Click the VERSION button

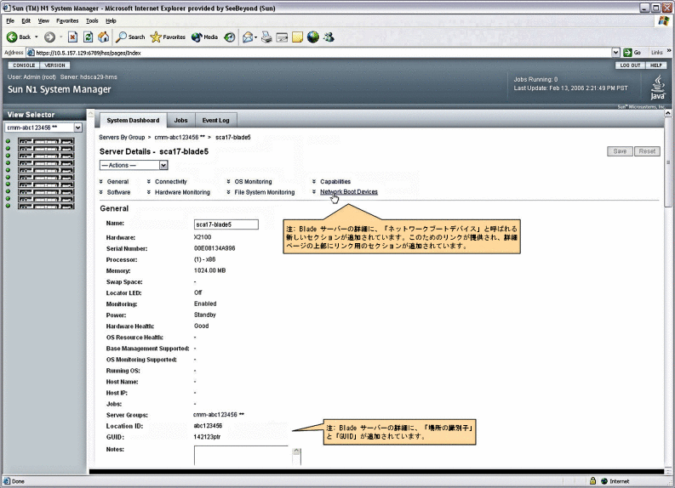coord(54,65)
